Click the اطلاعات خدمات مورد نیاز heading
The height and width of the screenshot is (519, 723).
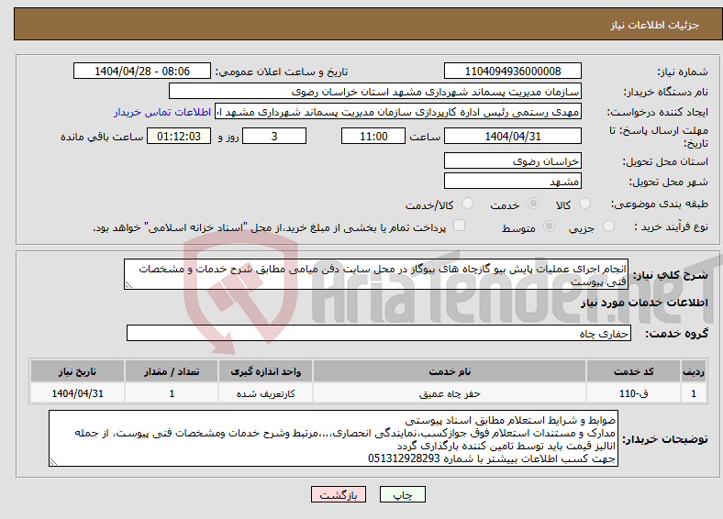pyautogui.click(x=644, y=303)
